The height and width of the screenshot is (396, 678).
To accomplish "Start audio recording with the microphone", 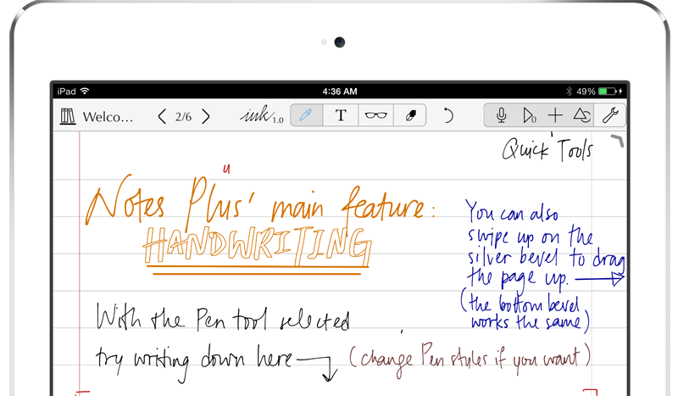I will click(501, 115).
